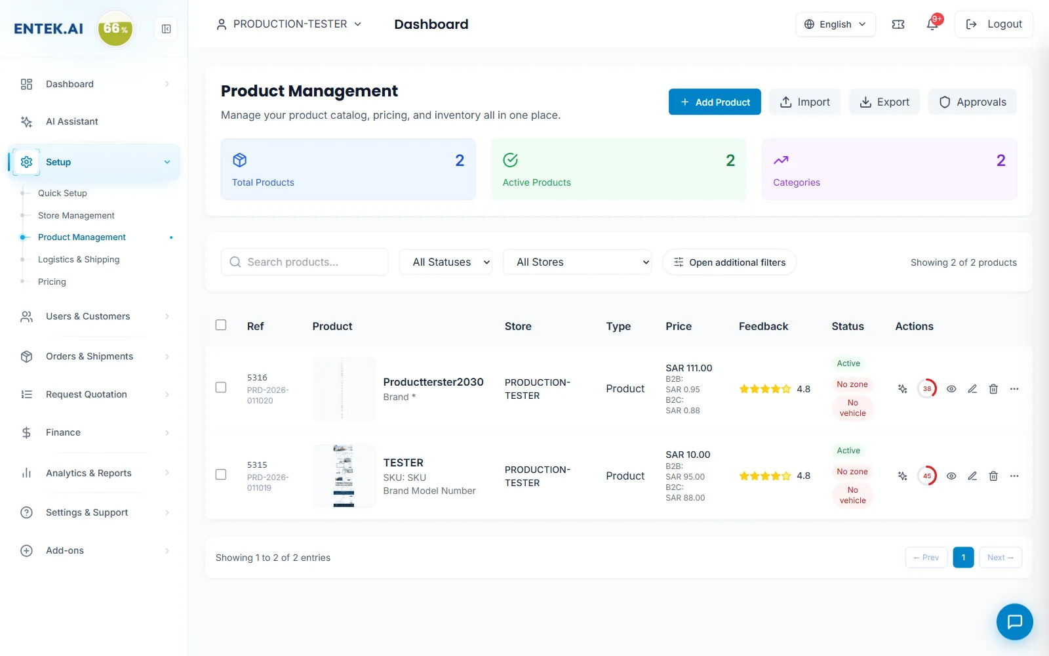Image resolution: width=1049 pixels, height=656 pixels.
Task: Click the Total Products cube icon
Action: coord(240,160)
